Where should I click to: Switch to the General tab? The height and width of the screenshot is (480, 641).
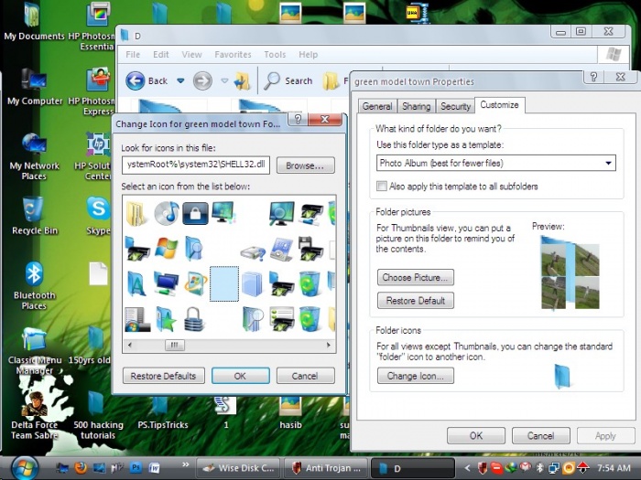(377, 106)
